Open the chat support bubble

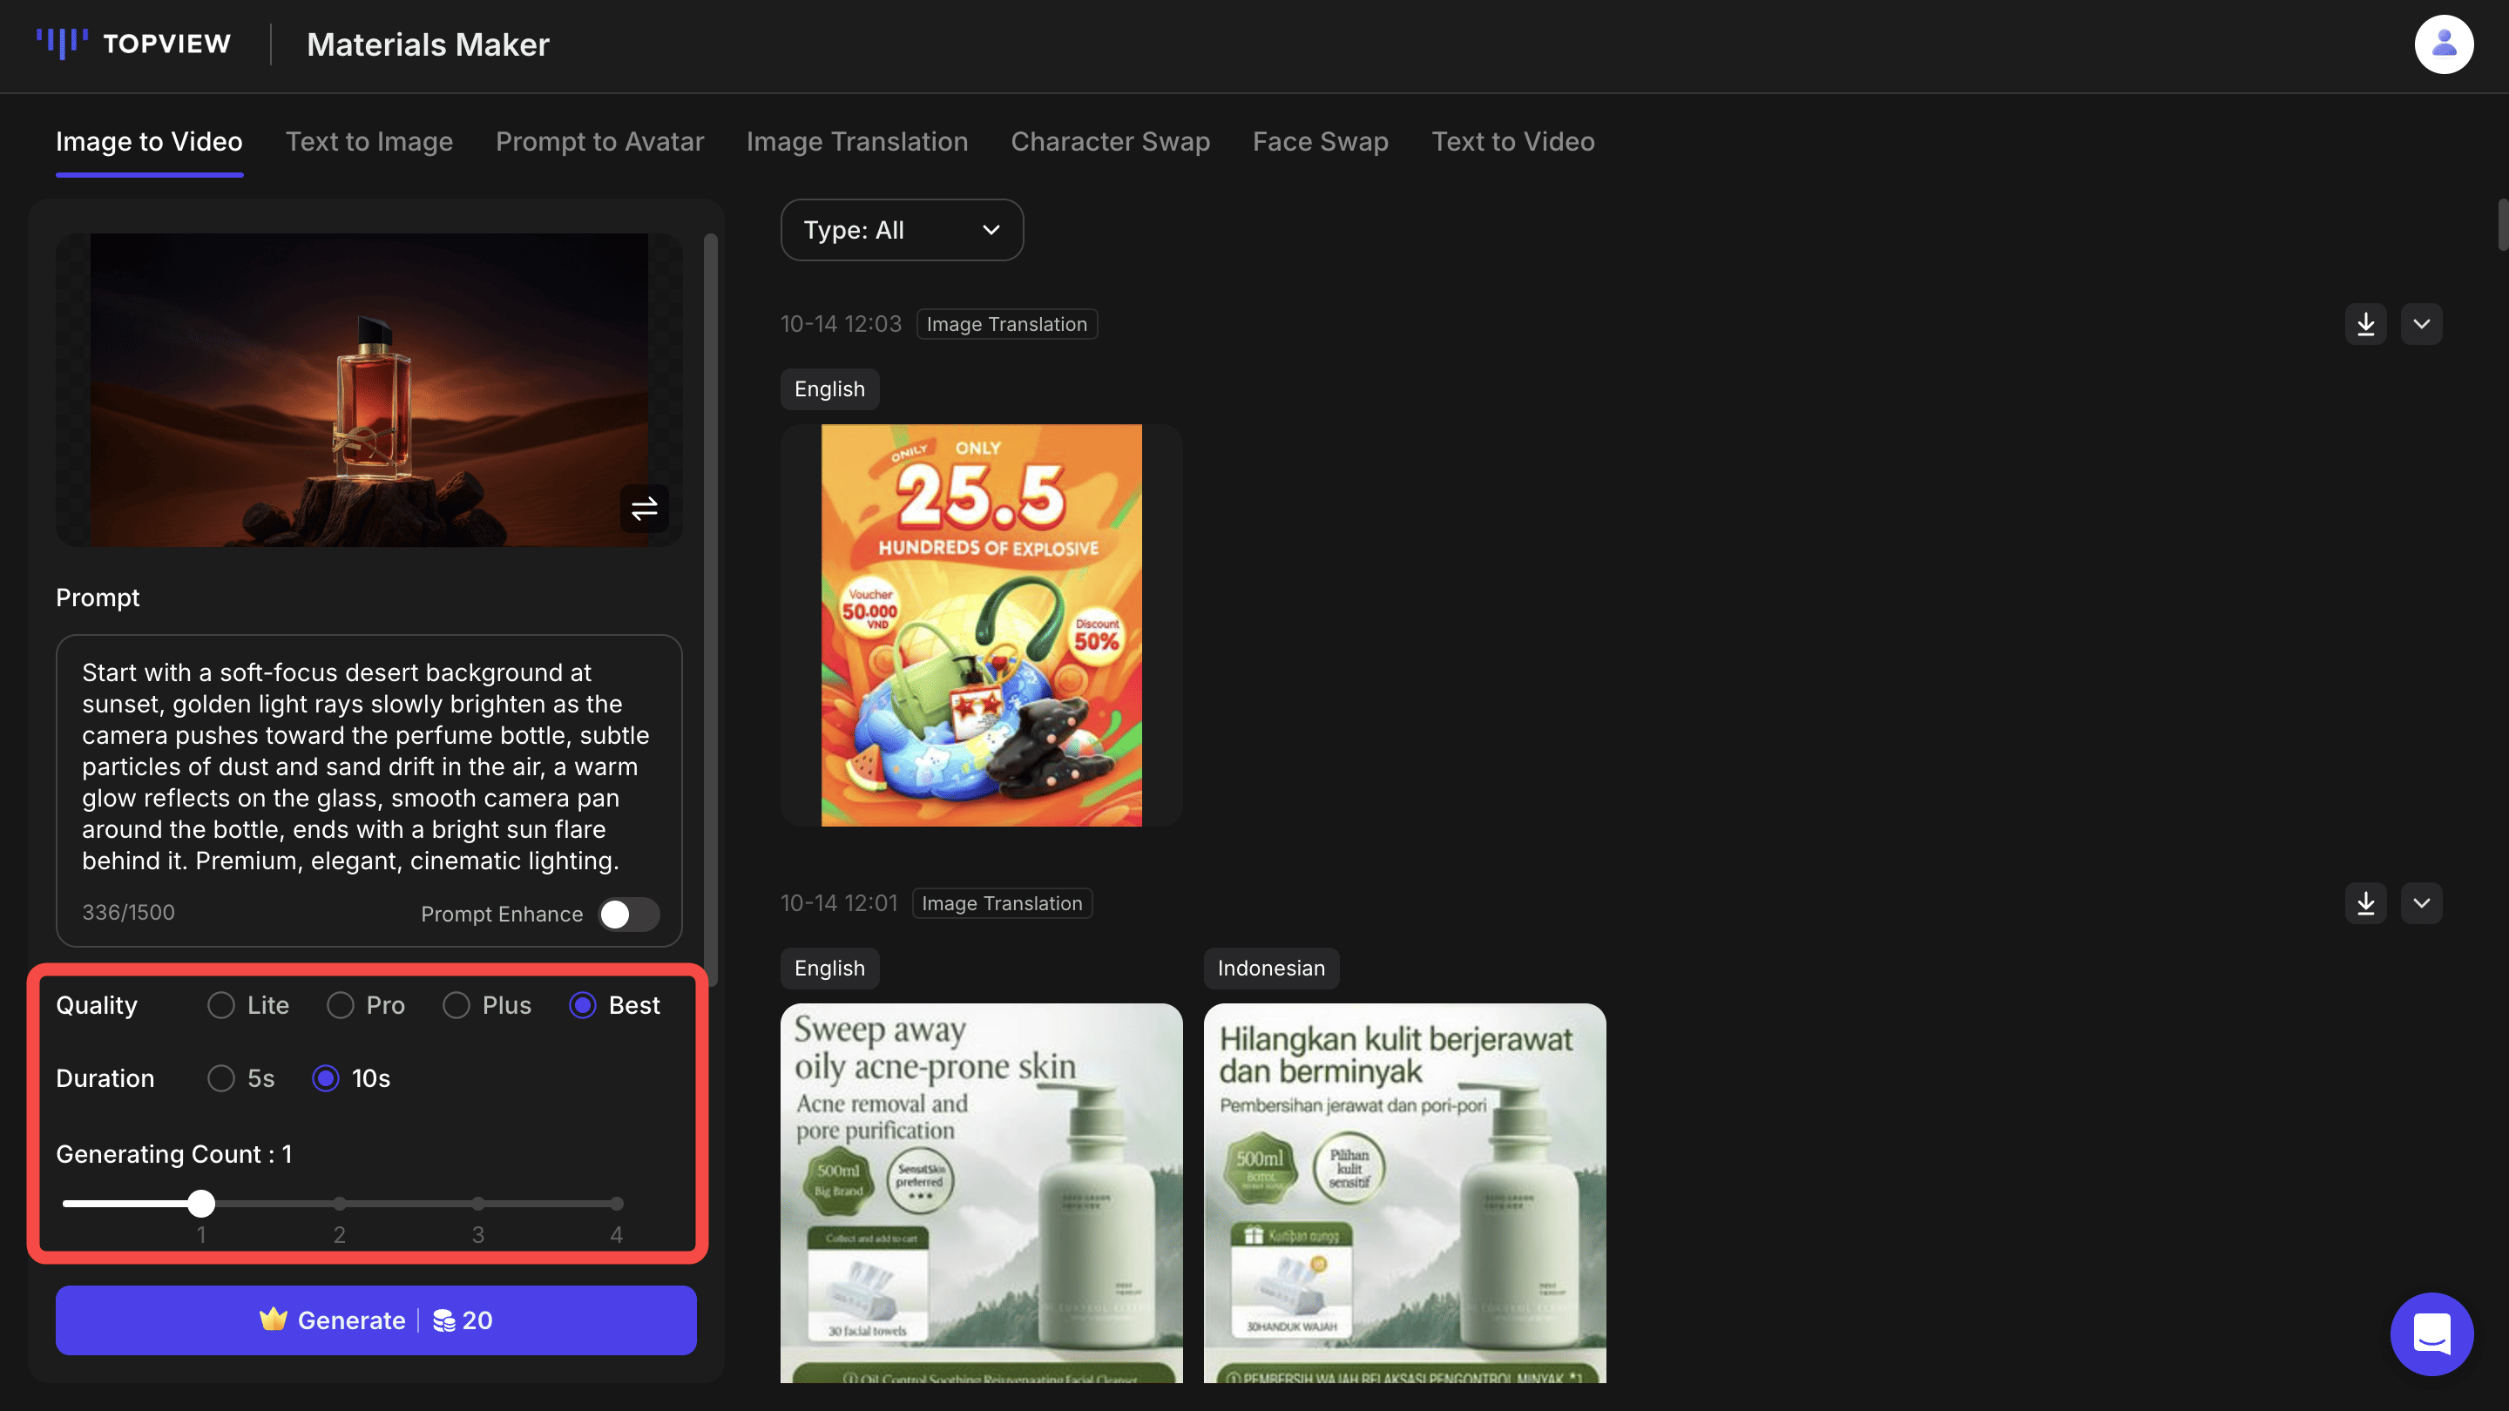point(2431,1334)
